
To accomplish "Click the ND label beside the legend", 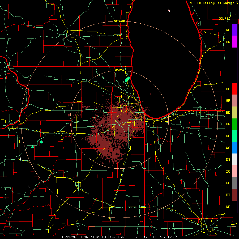I will pos(228,207).
